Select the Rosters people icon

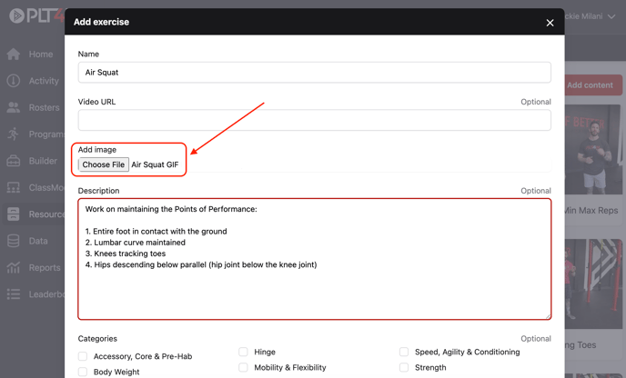pos(14,107)
